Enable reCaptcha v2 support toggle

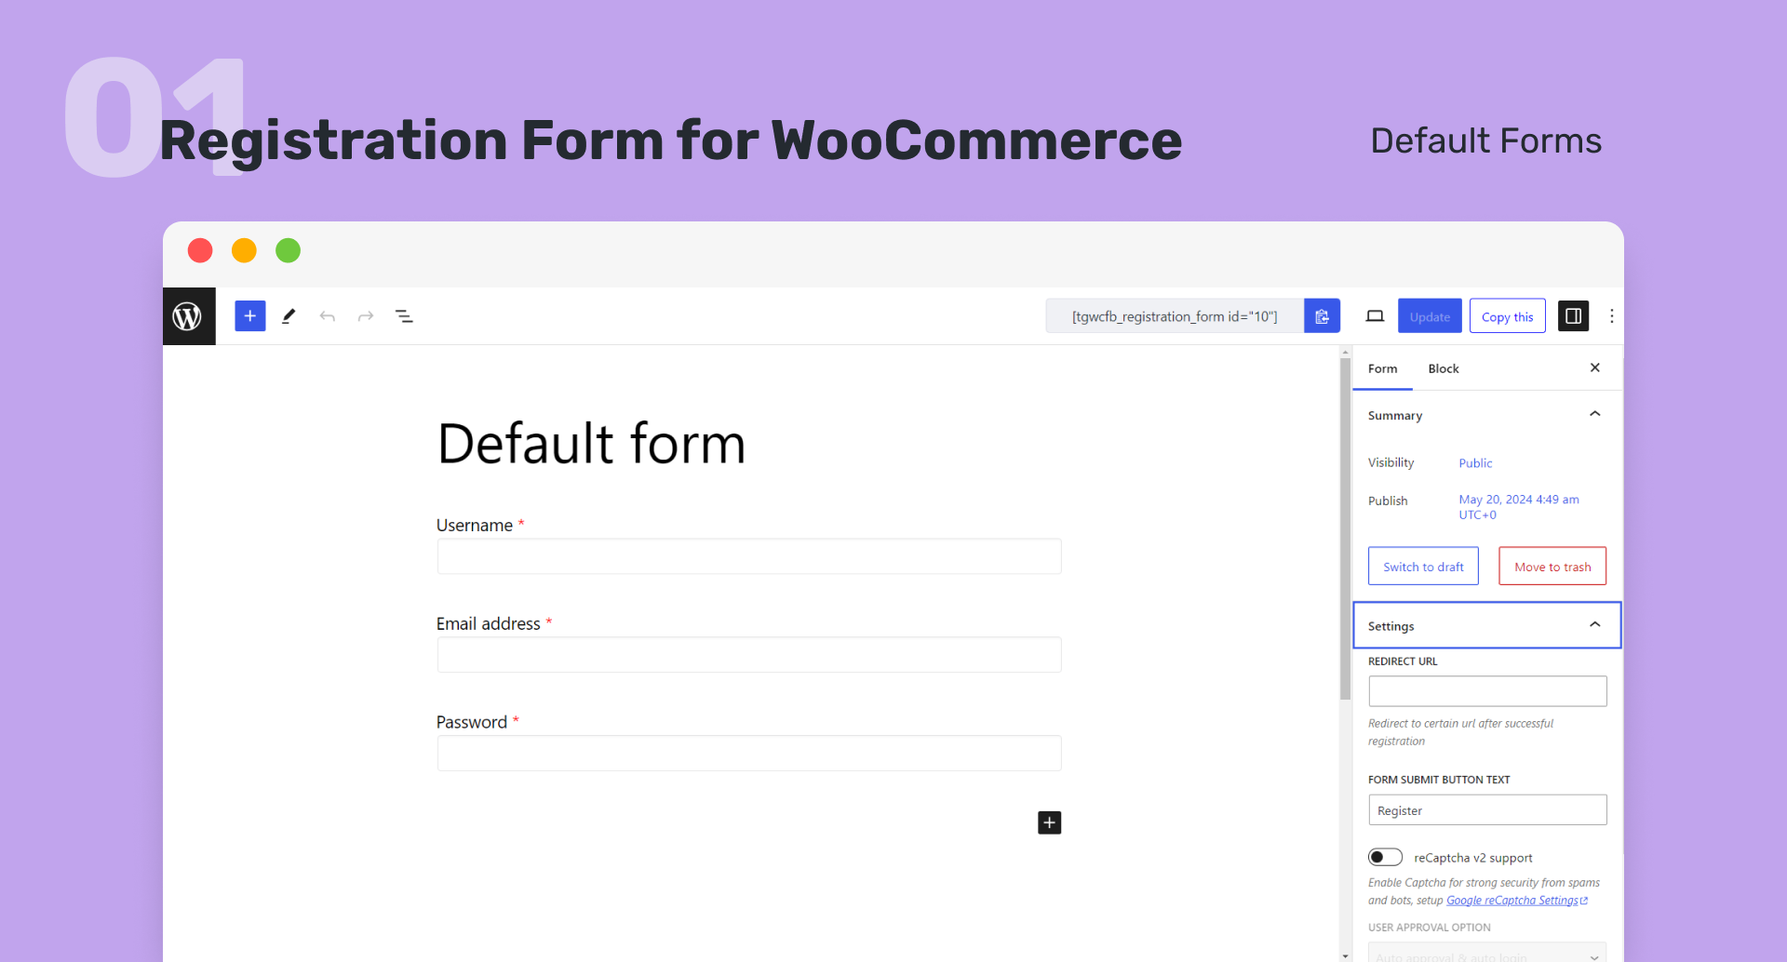(x=1385, y=857)
